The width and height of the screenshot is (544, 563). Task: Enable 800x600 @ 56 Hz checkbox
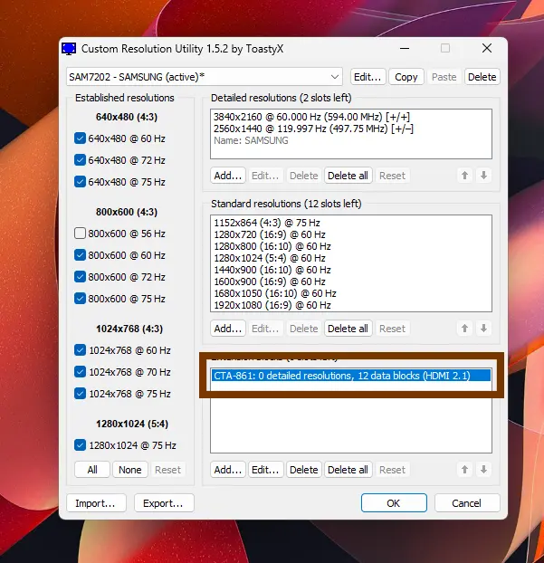tap(80, 234)
